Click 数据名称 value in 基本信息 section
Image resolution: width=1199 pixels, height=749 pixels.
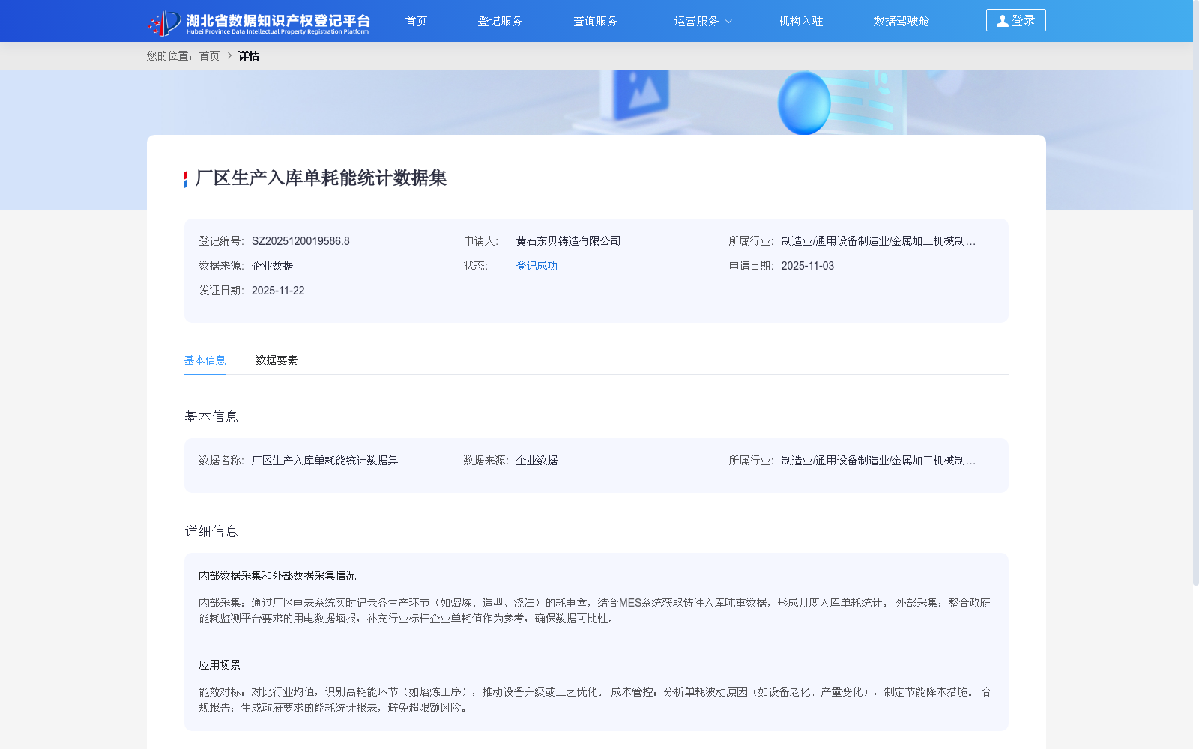click(x=324, y=461)
